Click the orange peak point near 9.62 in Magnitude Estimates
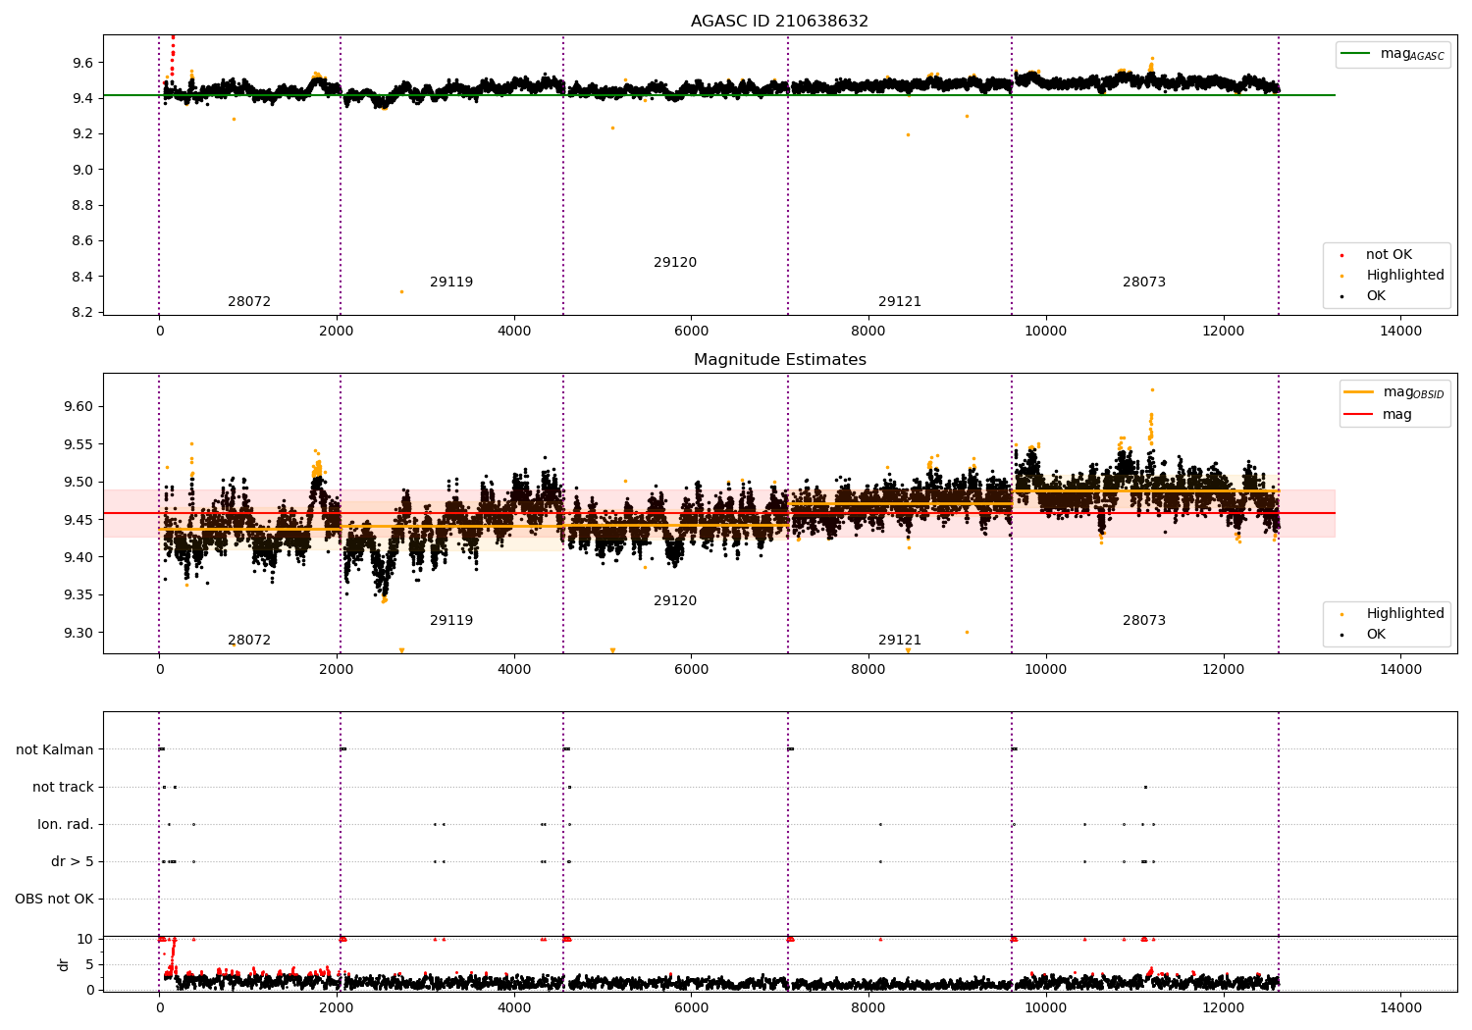The width and height of the screenshot is (1472, 1030). click(x=1152, y=389)
